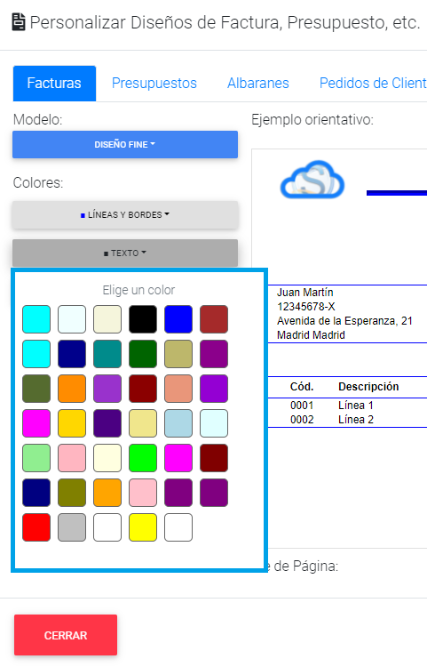The image size is (427, 667).
Task: Switch to the Presupuestos tab
Action: tap(154, 83)
